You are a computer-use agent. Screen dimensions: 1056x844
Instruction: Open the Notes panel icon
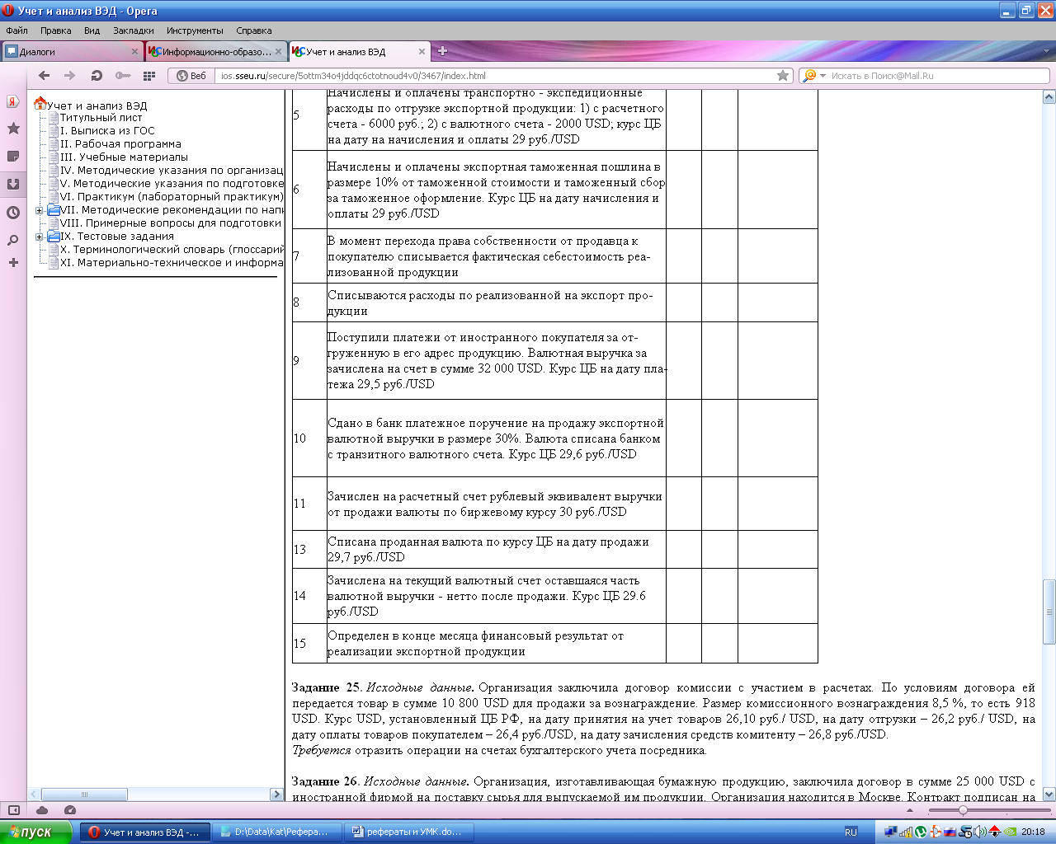(x=13, y=156)
